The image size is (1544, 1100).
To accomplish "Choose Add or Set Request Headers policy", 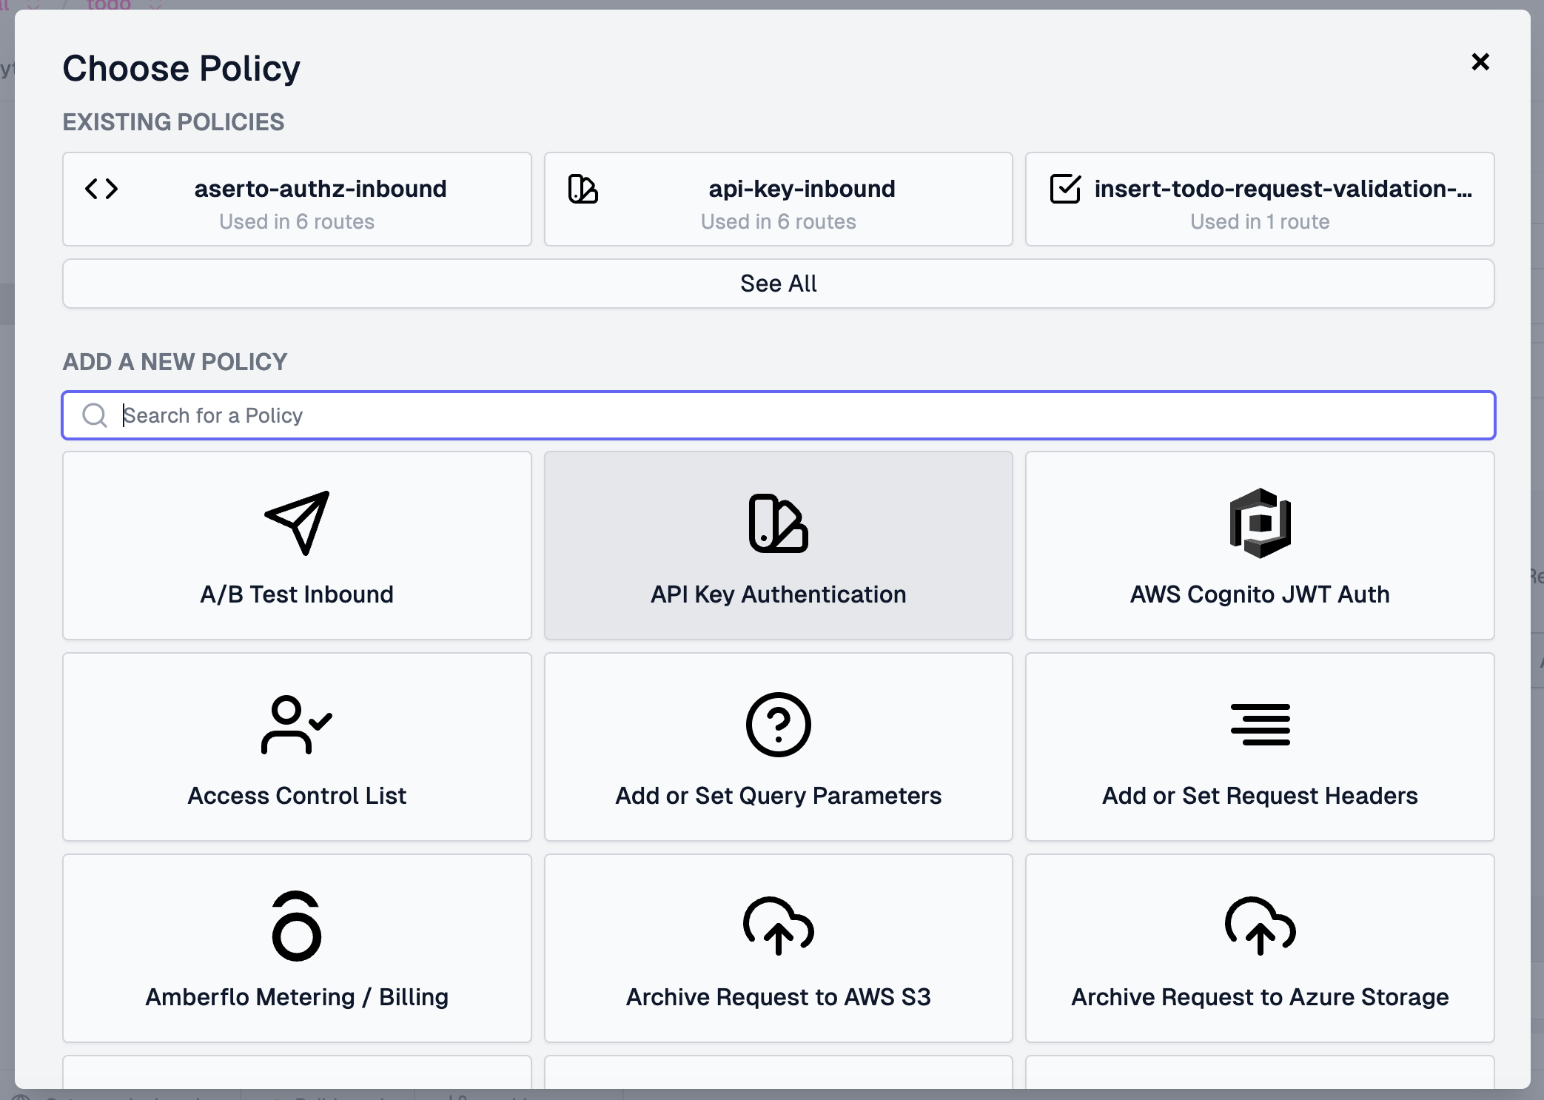I will (x=1260, y=747).
